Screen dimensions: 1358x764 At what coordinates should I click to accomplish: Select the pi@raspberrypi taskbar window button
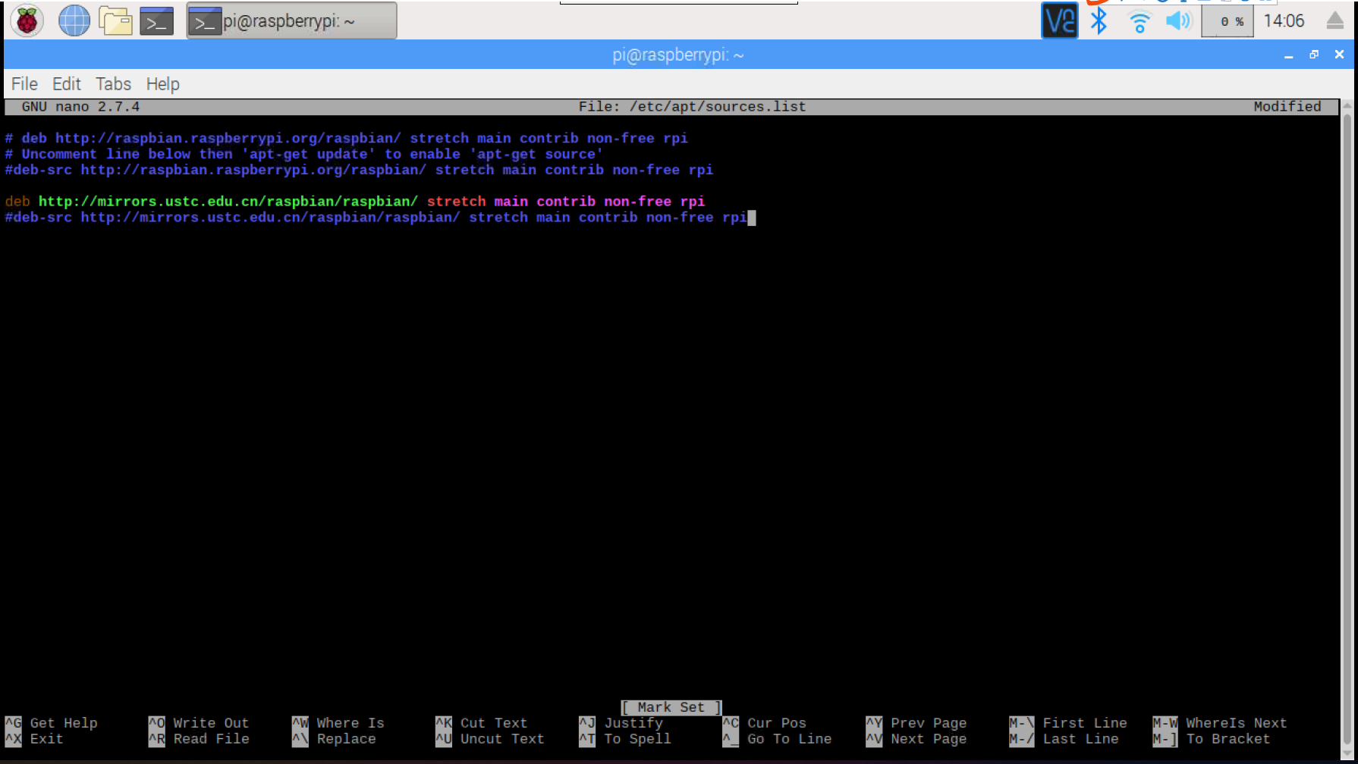pyautogui.click(x=291, y=21)
